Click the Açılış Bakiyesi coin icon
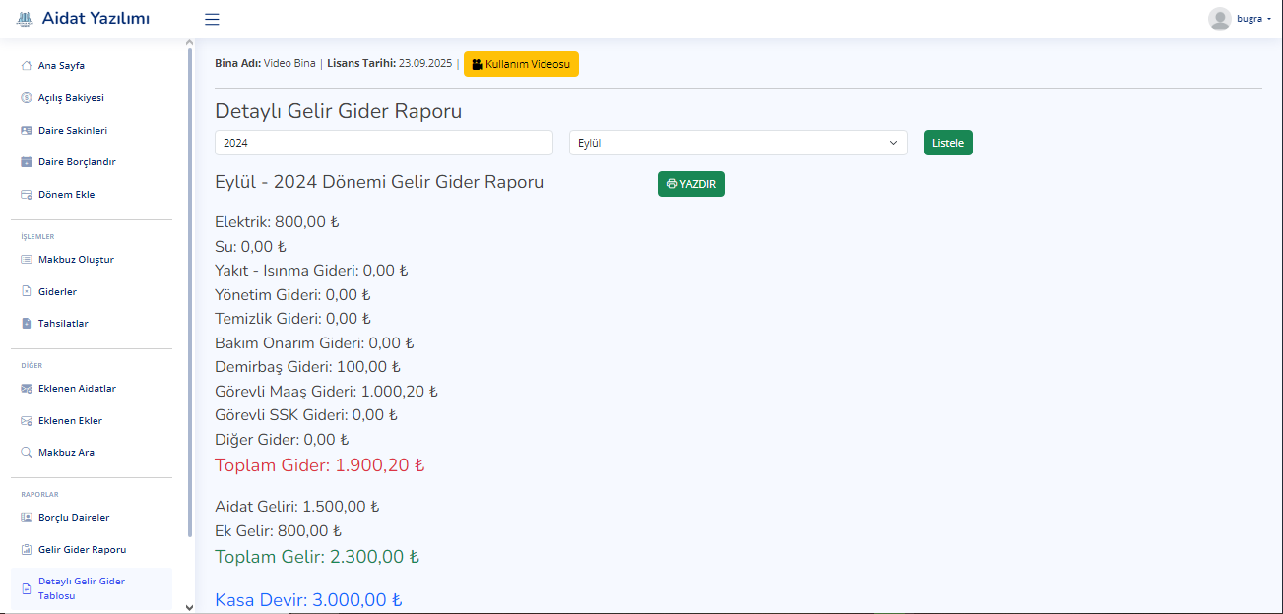This screenshot has width=1283, height=614. click(x=27, y=98)
